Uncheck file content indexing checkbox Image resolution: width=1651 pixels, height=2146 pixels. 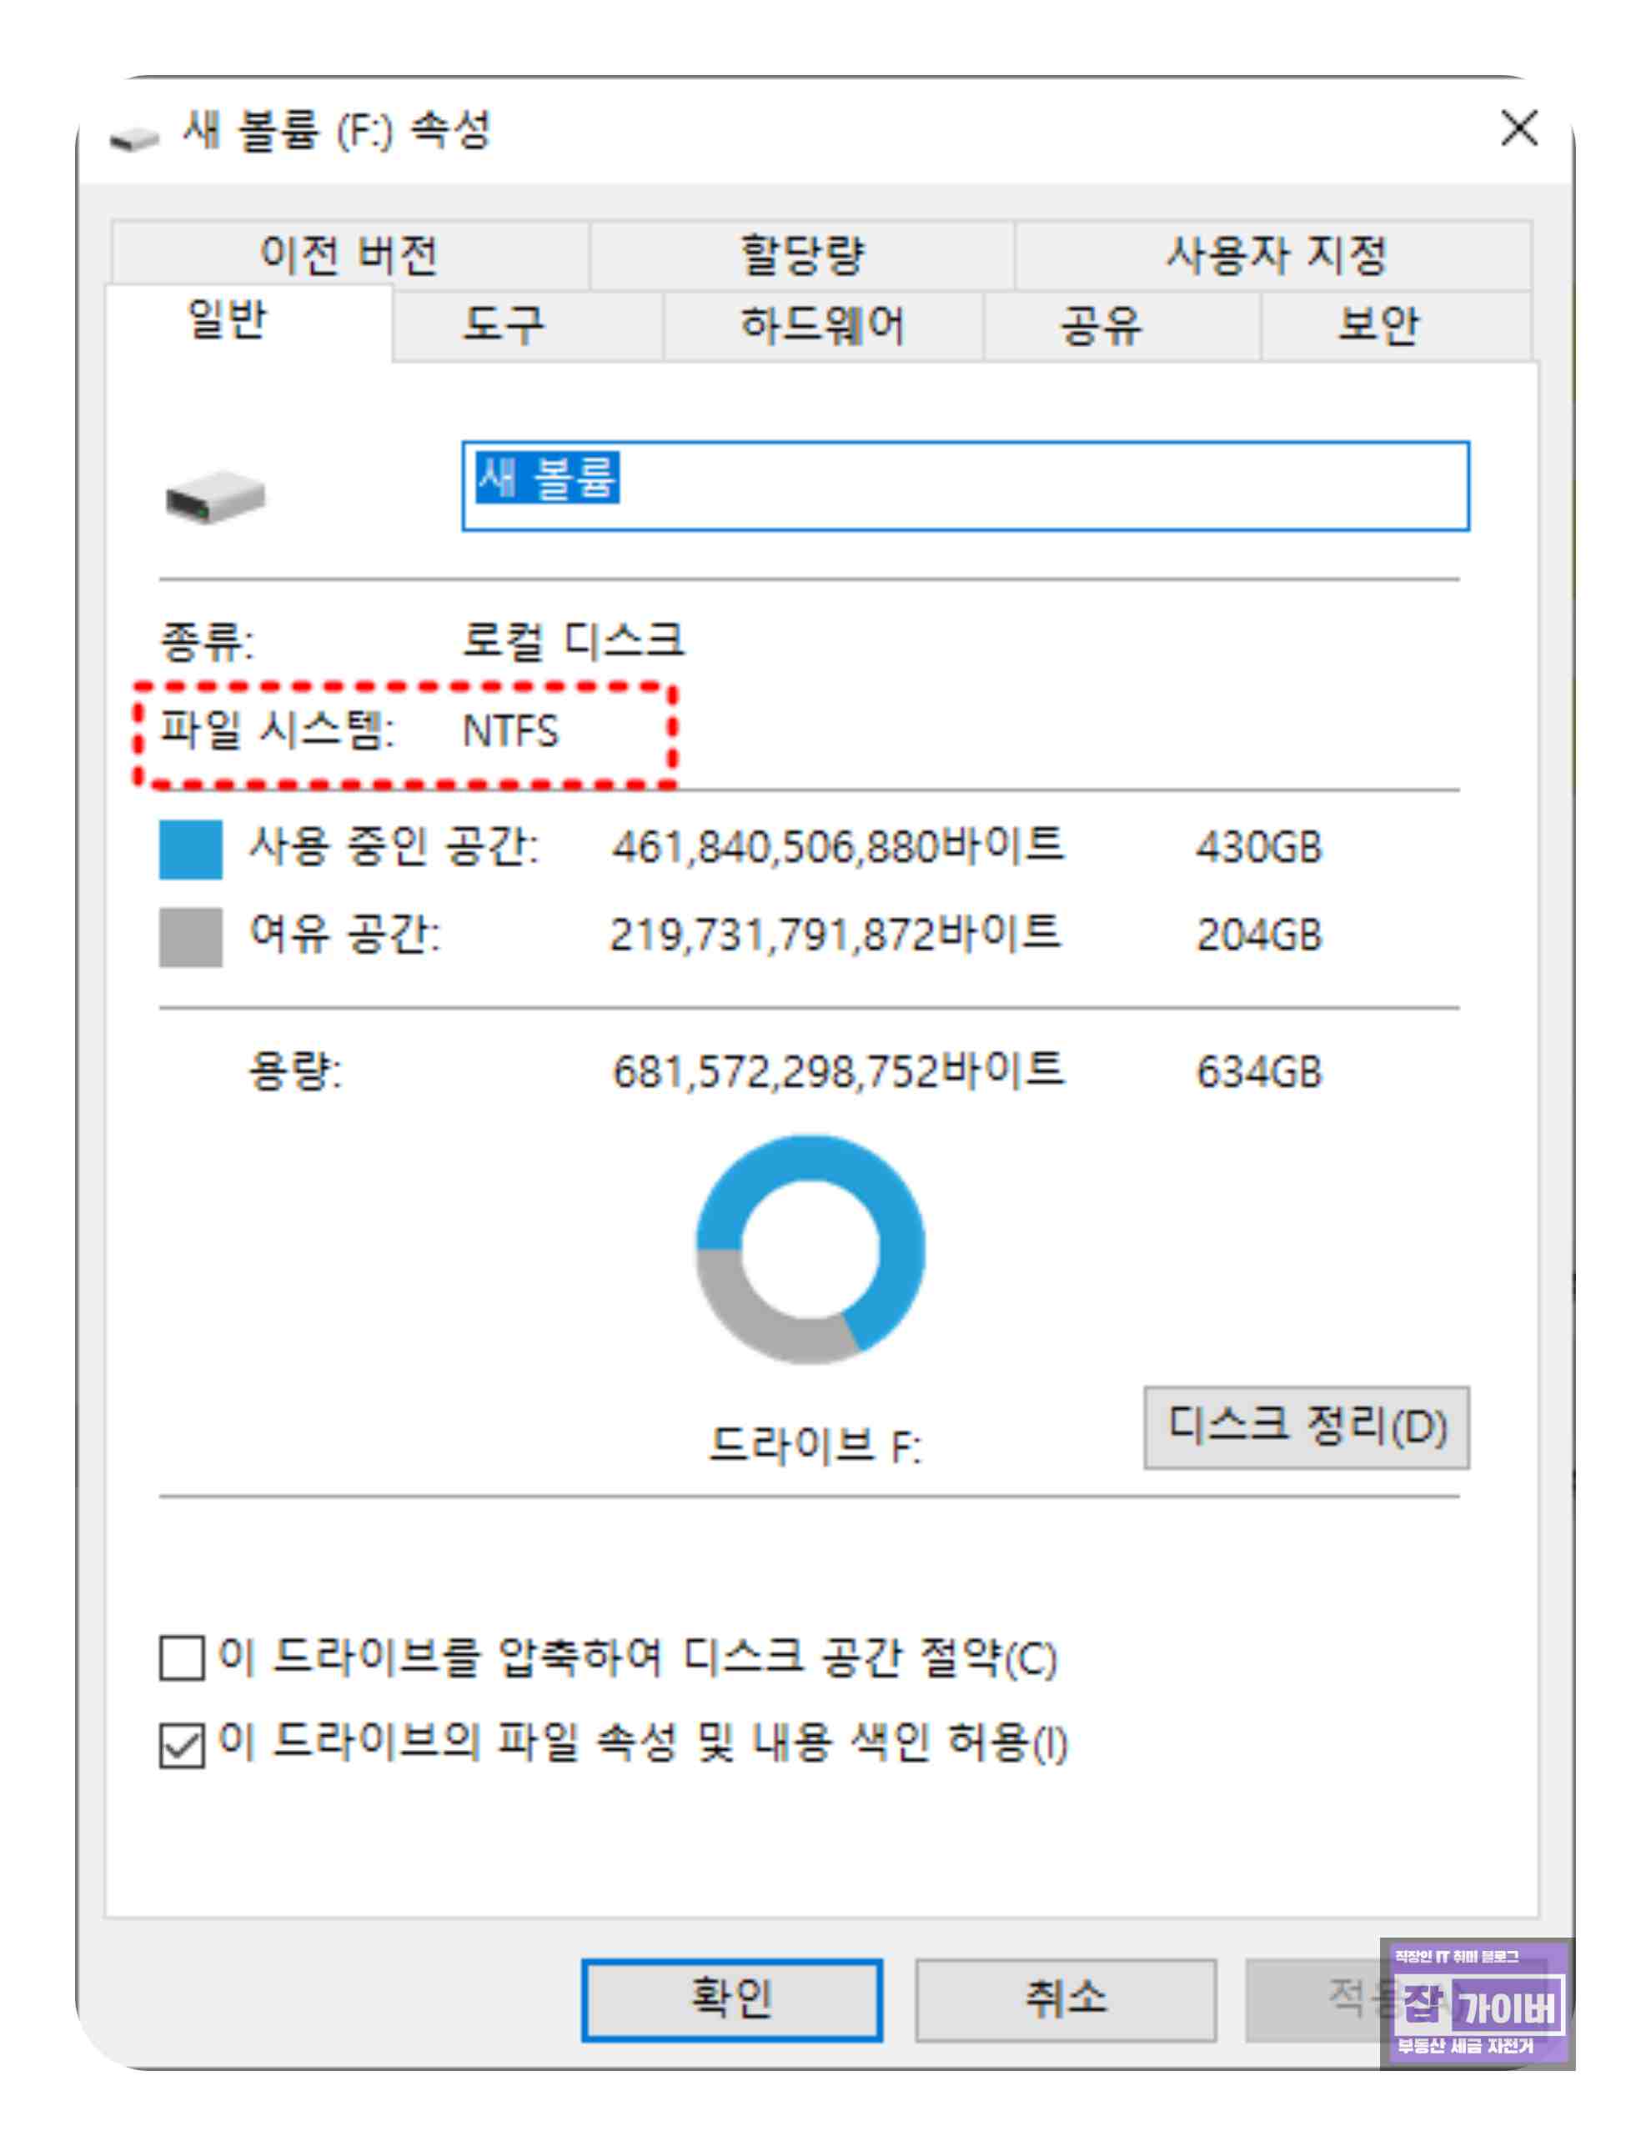tap(183, 1745)
